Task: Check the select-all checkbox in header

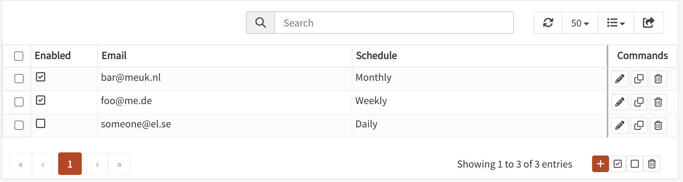Action: (x=19, y=56)
